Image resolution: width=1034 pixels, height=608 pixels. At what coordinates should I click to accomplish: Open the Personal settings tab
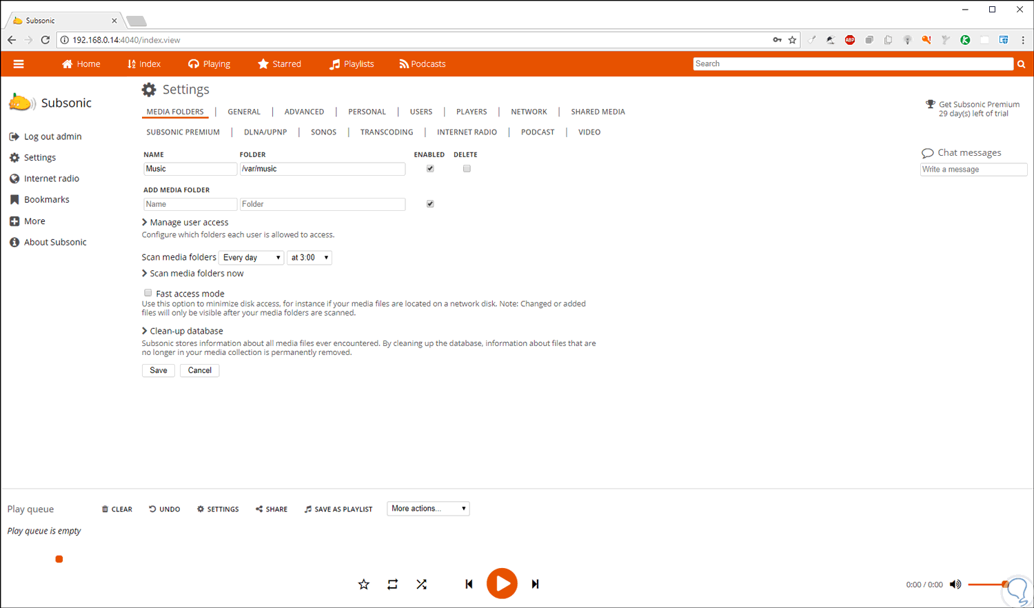(x=367, y=112)
